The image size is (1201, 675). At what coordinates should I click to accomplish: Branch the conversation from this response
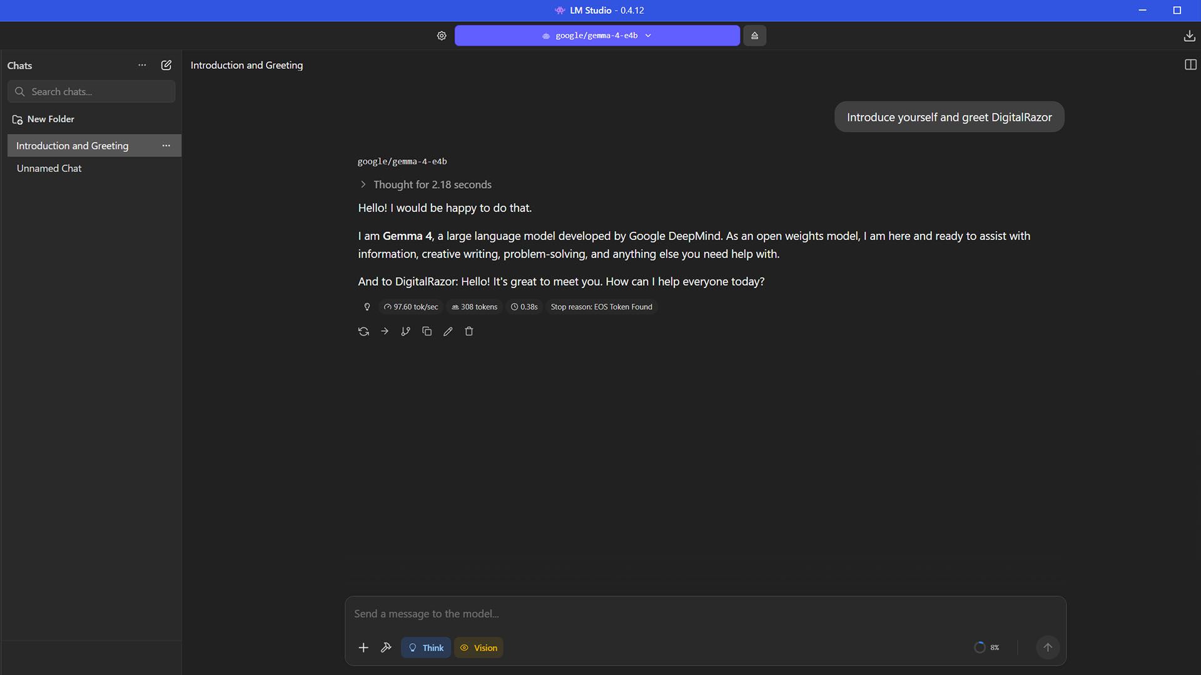(x=405, y=331)
